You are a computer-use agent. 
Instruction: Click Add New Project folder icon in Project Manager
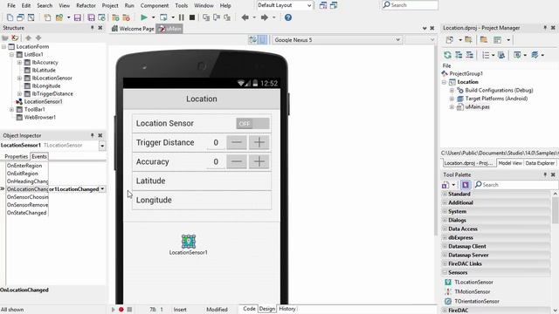[468, 40]
